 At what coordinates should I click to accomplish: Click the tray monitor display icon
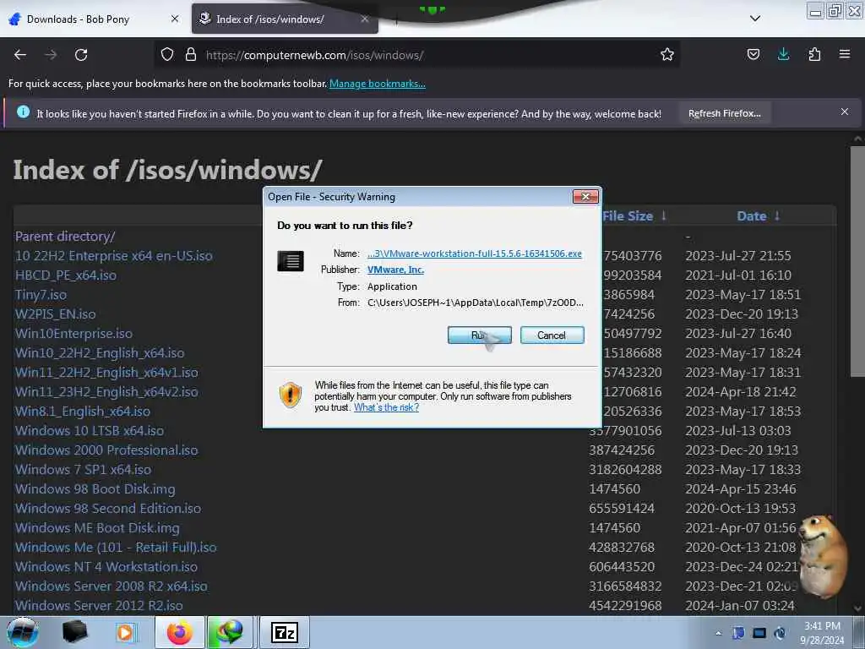coord(759,633)
